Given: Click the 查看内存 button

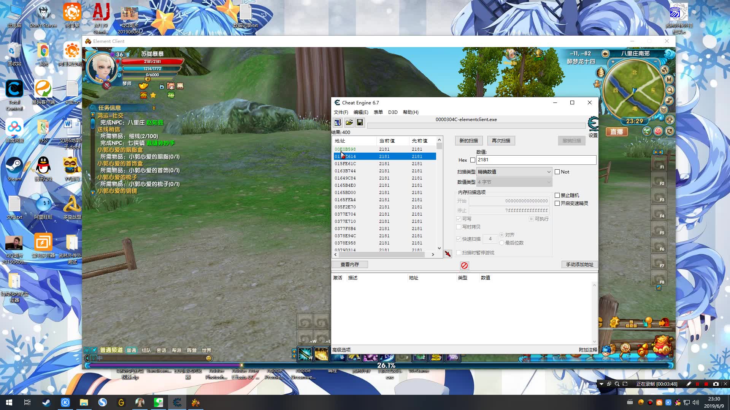Looking at the screenshot, I should (350, 265).
